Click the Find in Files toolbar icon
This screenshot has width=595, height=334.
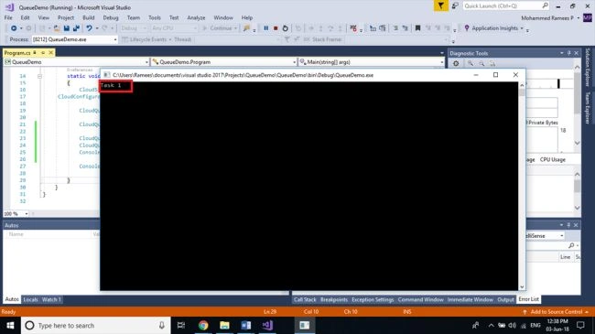coord(246,28)
